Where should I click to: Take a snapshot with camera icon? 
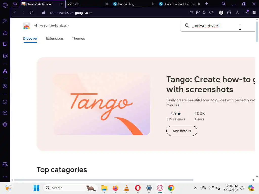coord(198,13)
